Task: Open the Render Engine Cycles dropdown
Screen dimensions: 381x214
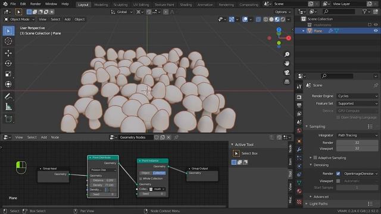Action: [357, 96]
